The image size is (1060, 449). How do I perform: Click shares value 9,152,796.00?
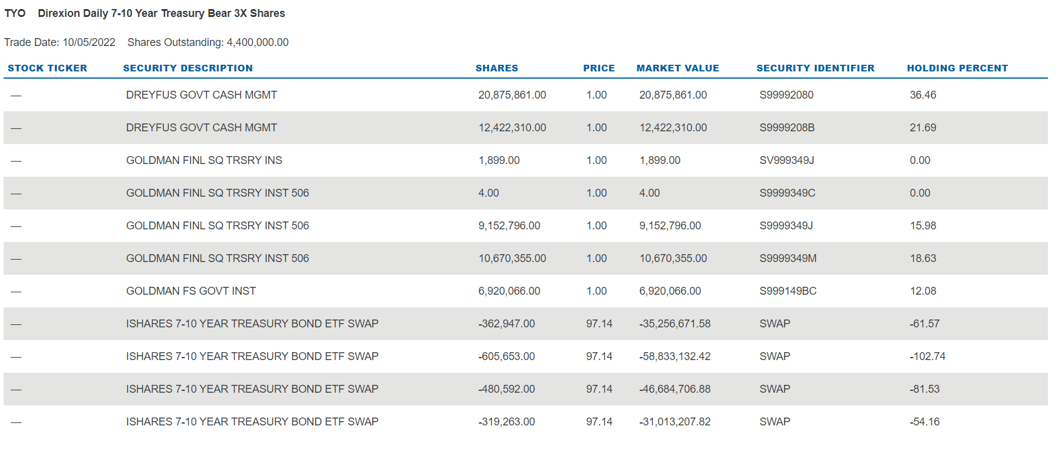tap(509, 226)
